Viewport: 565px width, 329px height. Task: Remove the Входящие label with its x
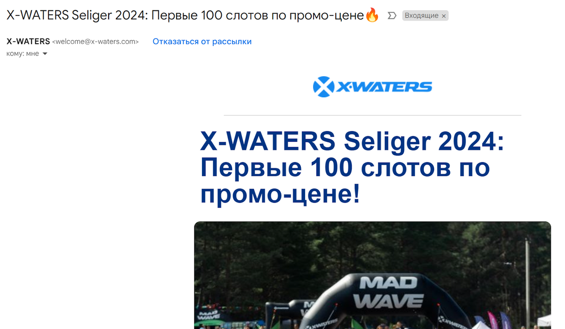pos(443,16)
